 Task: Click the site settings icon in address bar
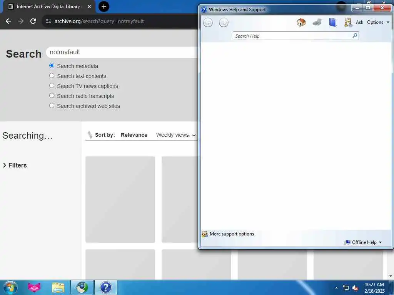coord(48,22)
